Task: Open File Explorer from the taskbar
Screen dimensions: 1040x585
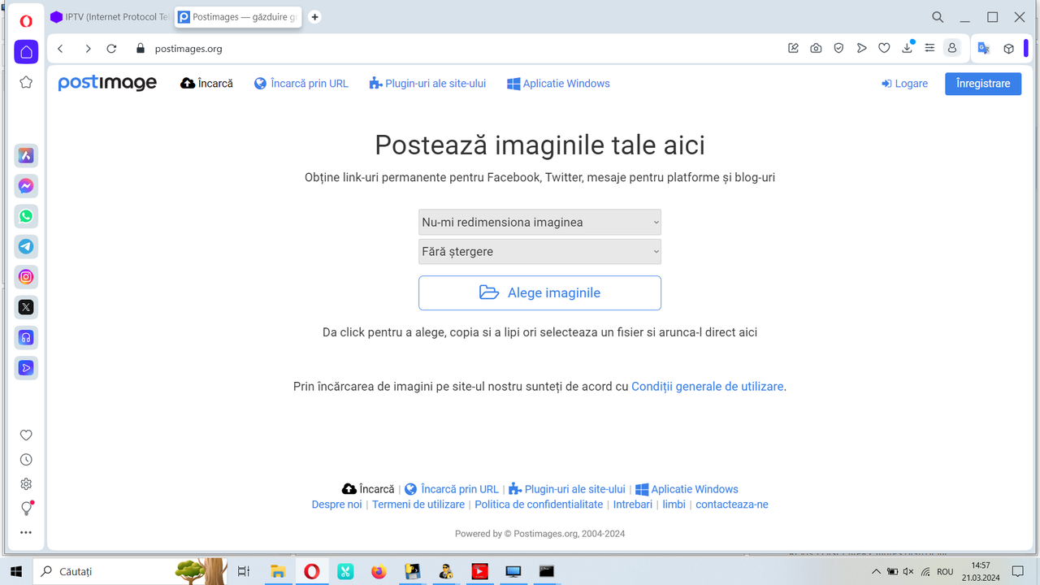Action: (x=278, y=571)
